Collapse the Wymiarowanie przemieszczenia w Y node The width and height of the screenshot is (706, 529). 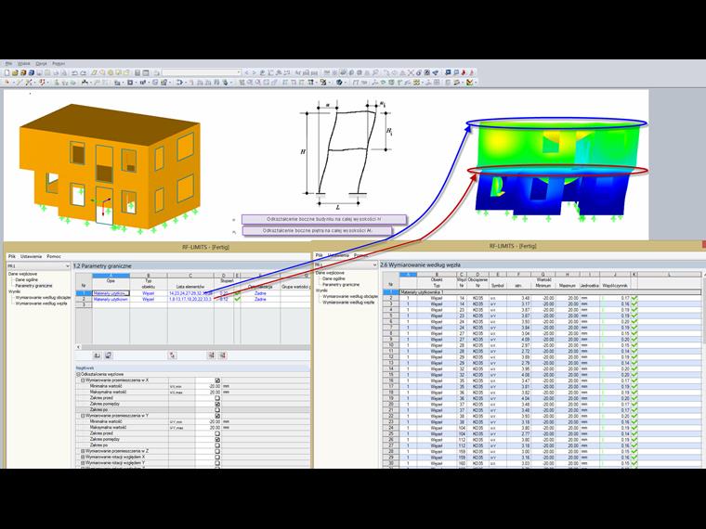point(83,416)
